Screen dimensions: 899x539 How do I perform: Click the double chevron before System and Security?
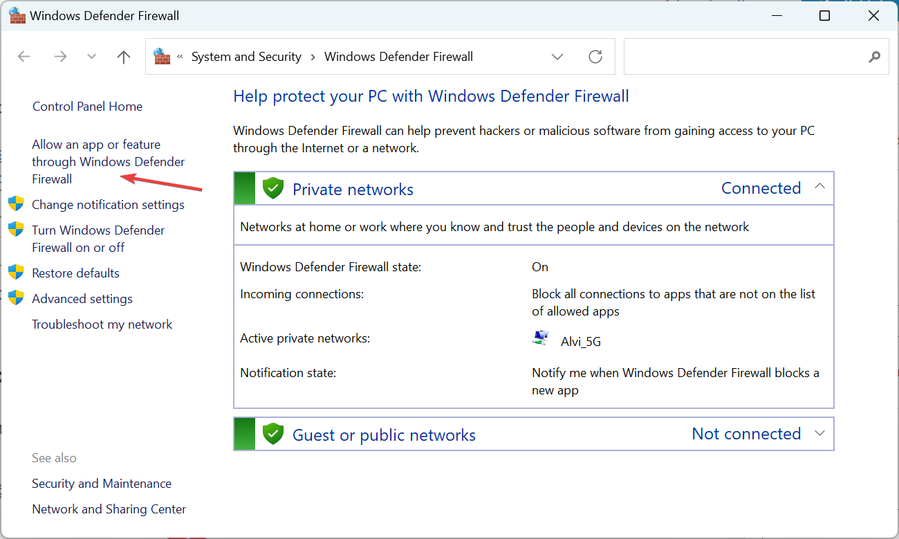click(180, 57)
